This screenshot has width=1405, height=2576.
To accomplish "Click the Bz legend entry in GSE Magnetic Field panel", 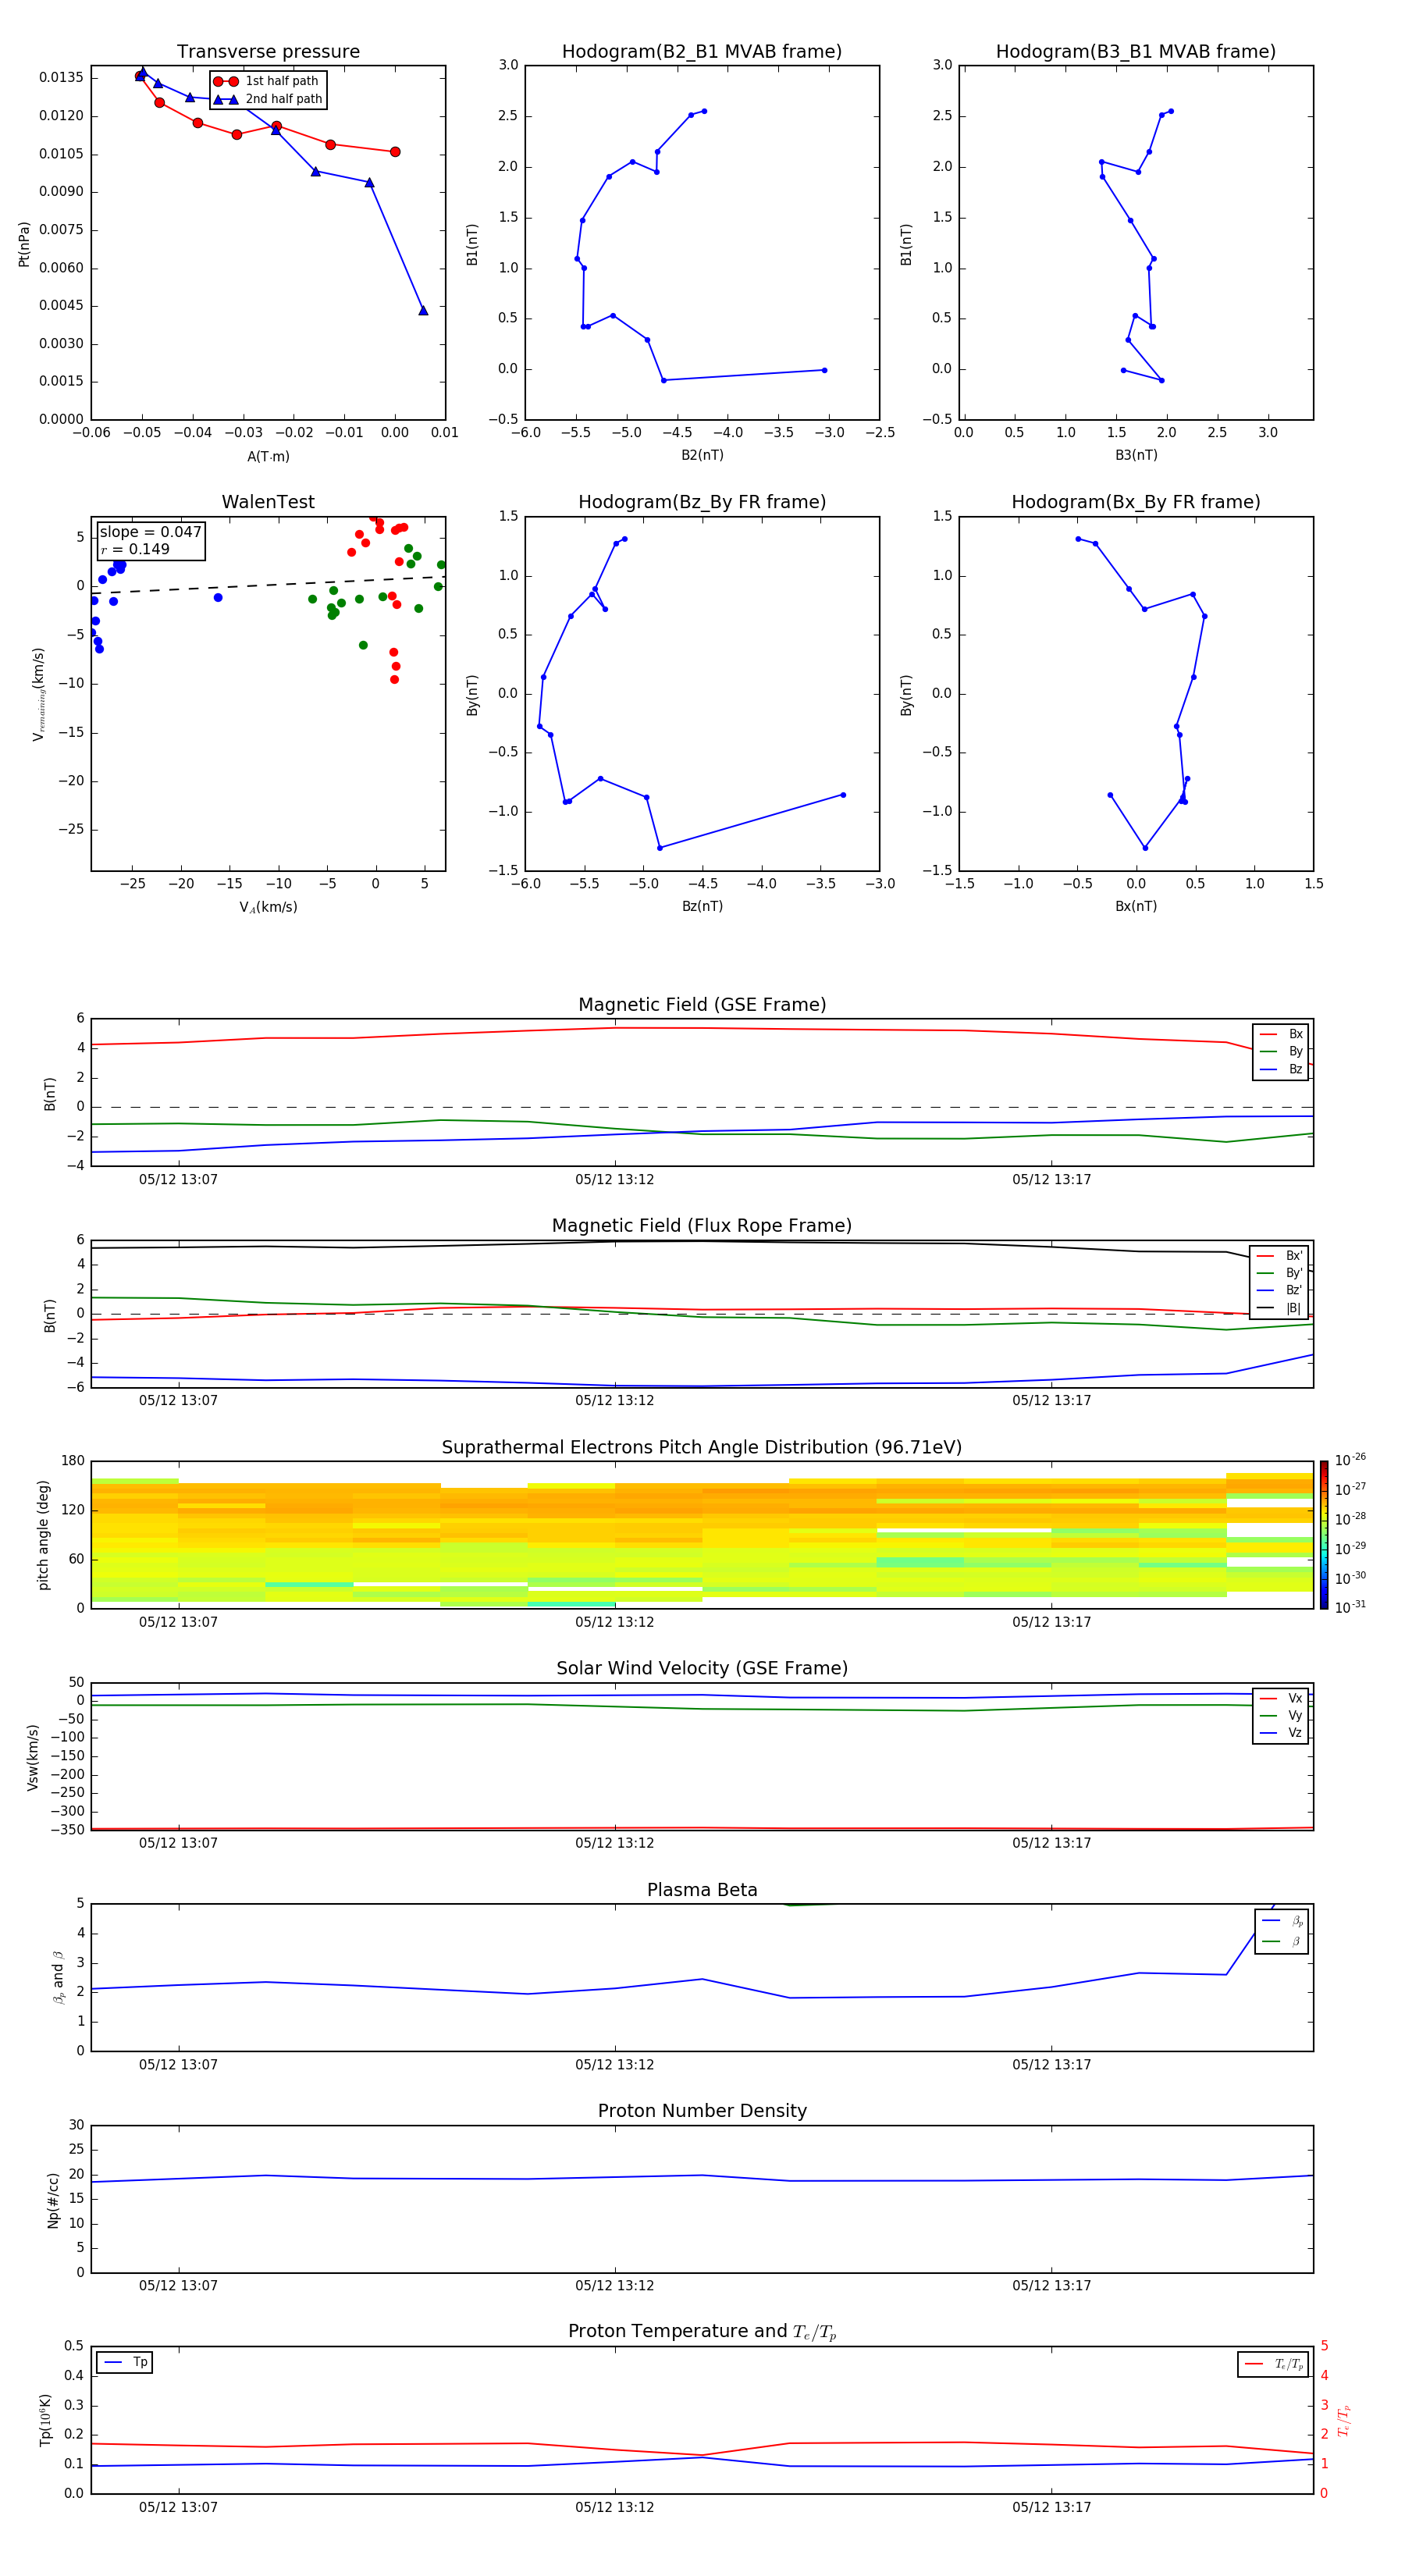I will [1281, 1069].
